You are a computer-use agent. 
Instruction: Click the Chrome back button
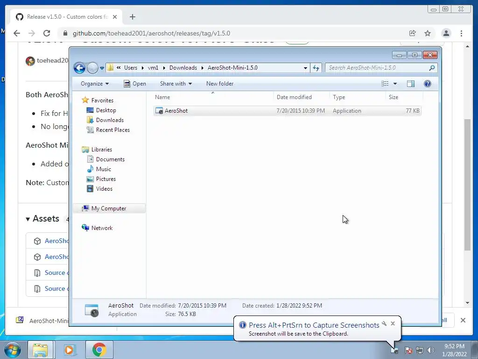pyautogui.click(x=17, y=33)
